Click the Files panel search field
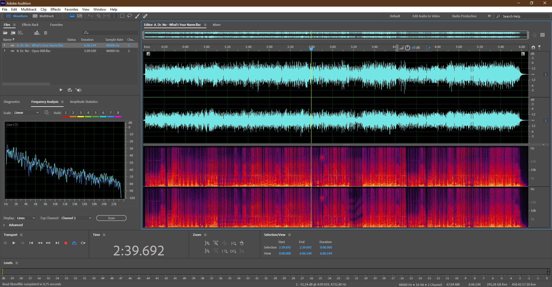The image size is (552, 287). 110,33
